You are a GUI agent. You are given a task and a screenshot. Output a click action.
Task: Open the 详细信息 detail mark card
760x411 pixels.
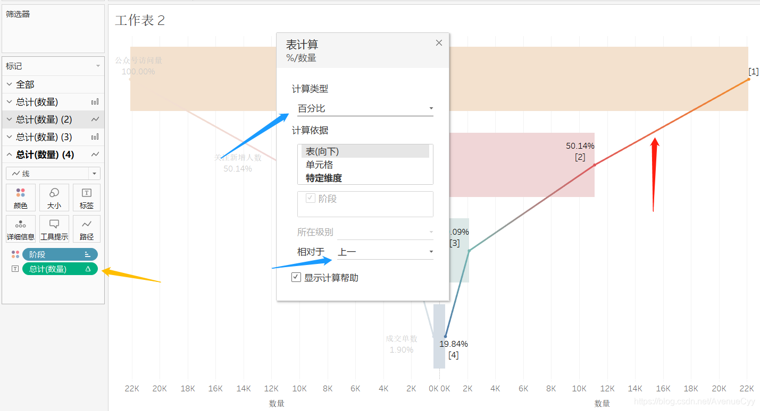tap(21, 229)
